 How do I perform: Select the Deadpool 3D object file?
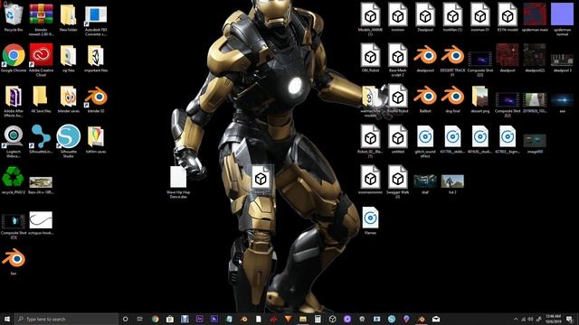click(x=425, y=15)
